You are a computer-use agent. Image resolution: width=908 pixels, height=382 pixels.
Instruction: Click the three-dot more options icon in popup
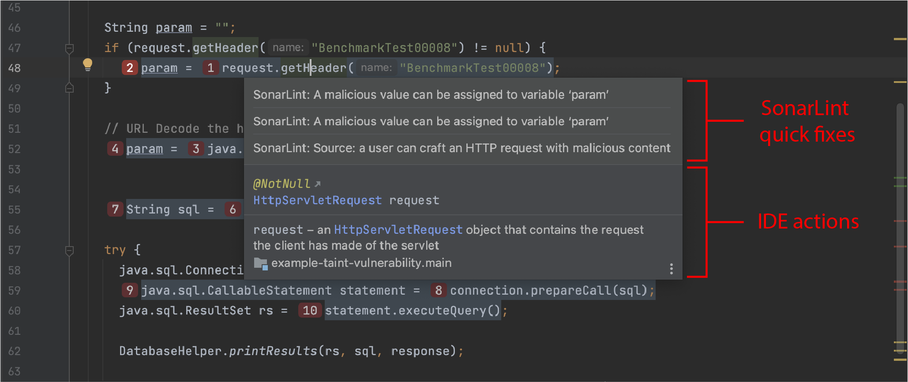pyautogui.click(x=671, y=269)
